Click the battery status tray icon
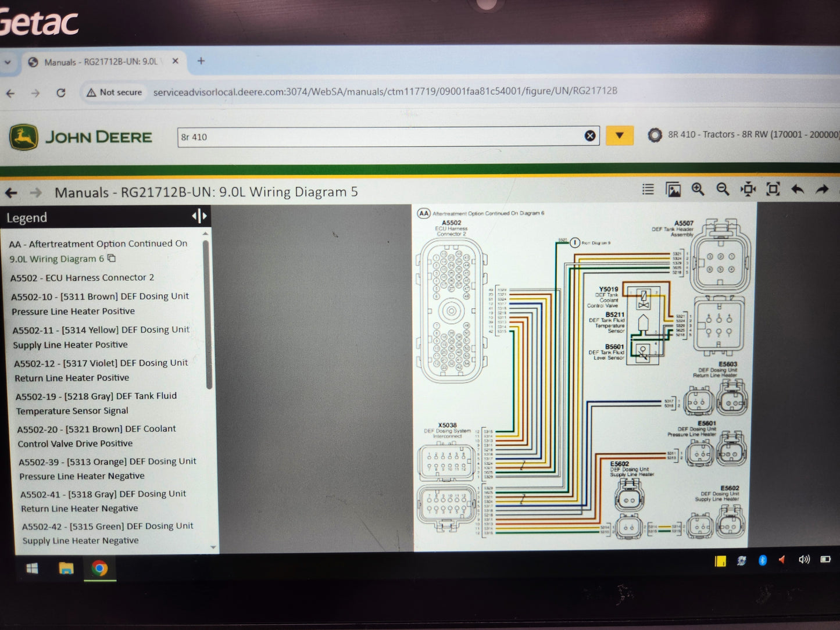840x630 pixels. (825, 559)
